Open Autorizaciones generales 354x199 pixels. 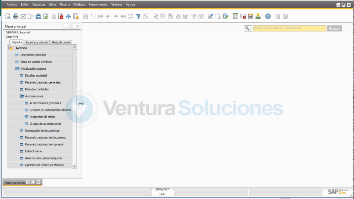[45, 103]
